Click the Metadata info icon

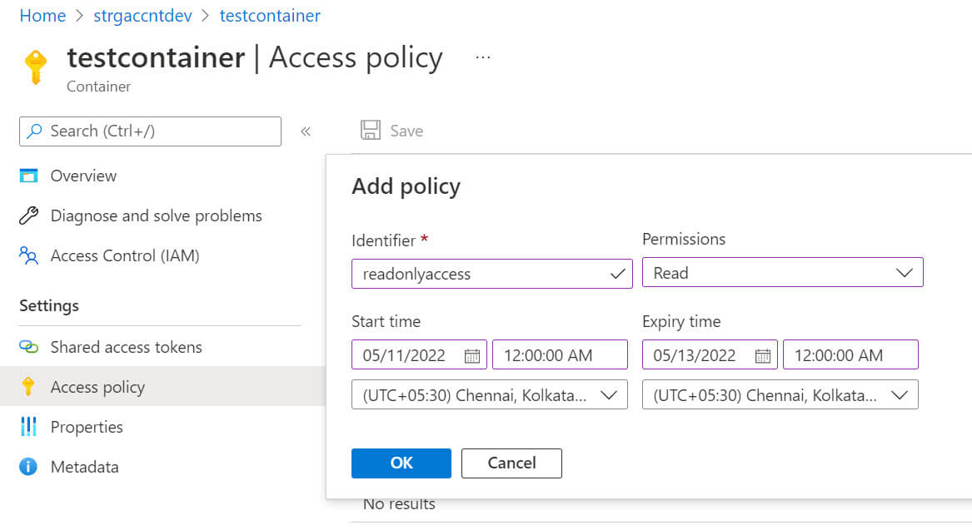click(29, 467)
